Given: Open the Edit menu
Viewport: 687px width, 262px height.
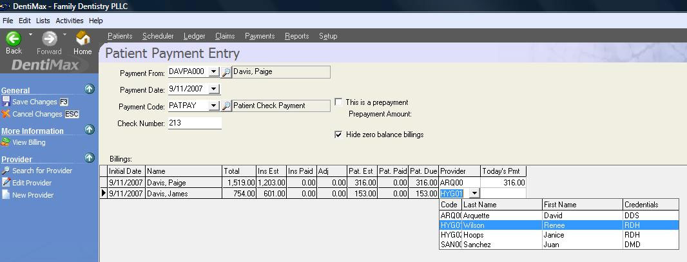Looking at the screenshot, I should pos(24,21).
